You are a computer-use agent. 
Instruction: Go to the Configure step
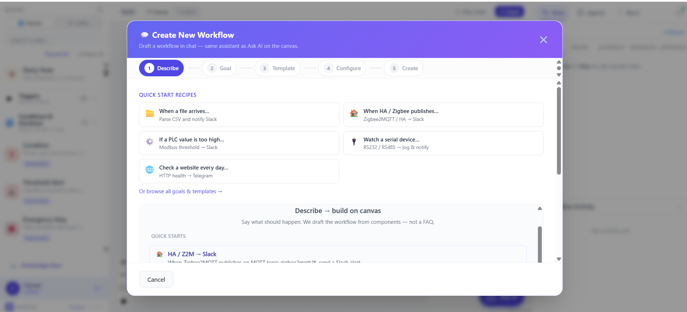click(x=342, y=68)
